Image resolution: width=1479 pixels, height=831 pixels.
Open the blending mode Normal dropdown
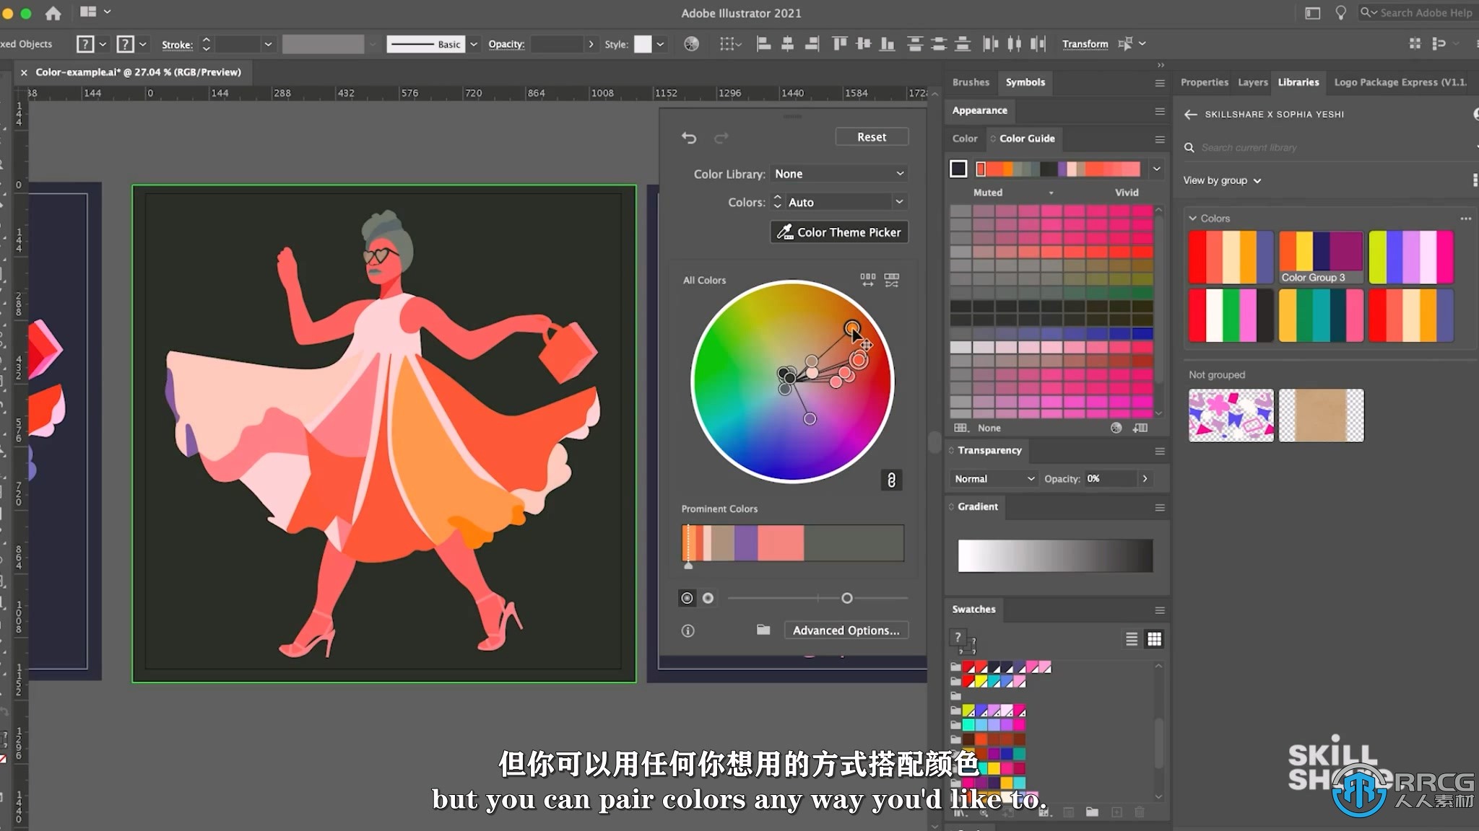click(994, 479)
